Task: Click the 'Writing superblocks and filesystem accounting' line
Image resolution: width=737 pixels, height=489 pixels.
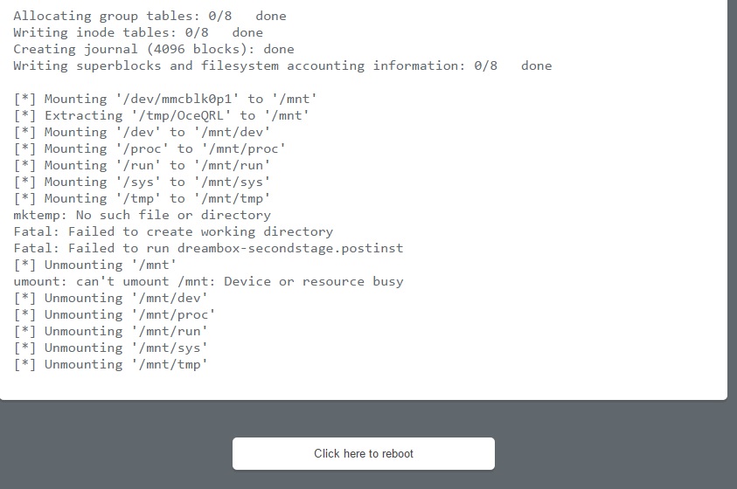Action: 282,65
